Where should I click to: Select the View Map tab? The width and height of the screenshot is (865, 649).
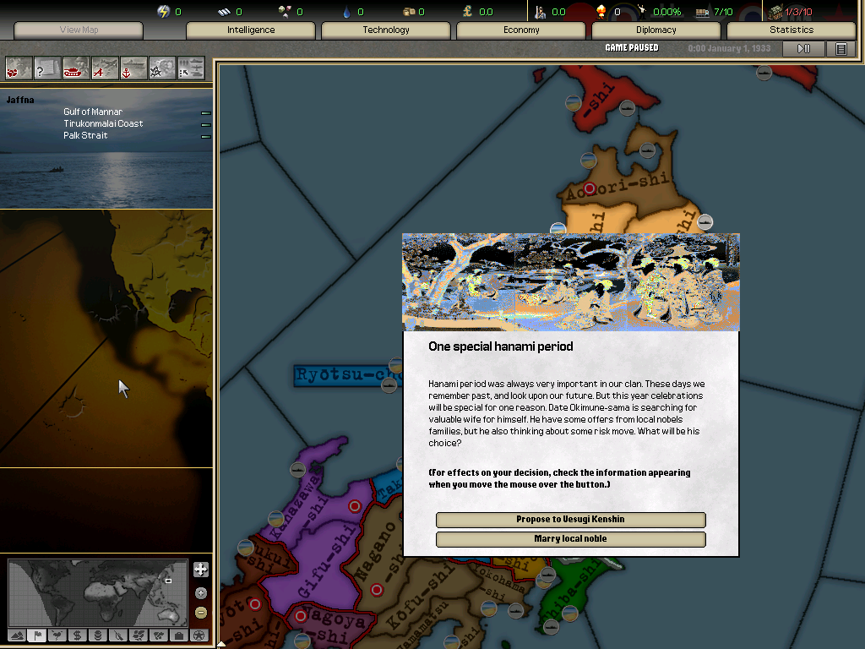(x=79, y=30)
